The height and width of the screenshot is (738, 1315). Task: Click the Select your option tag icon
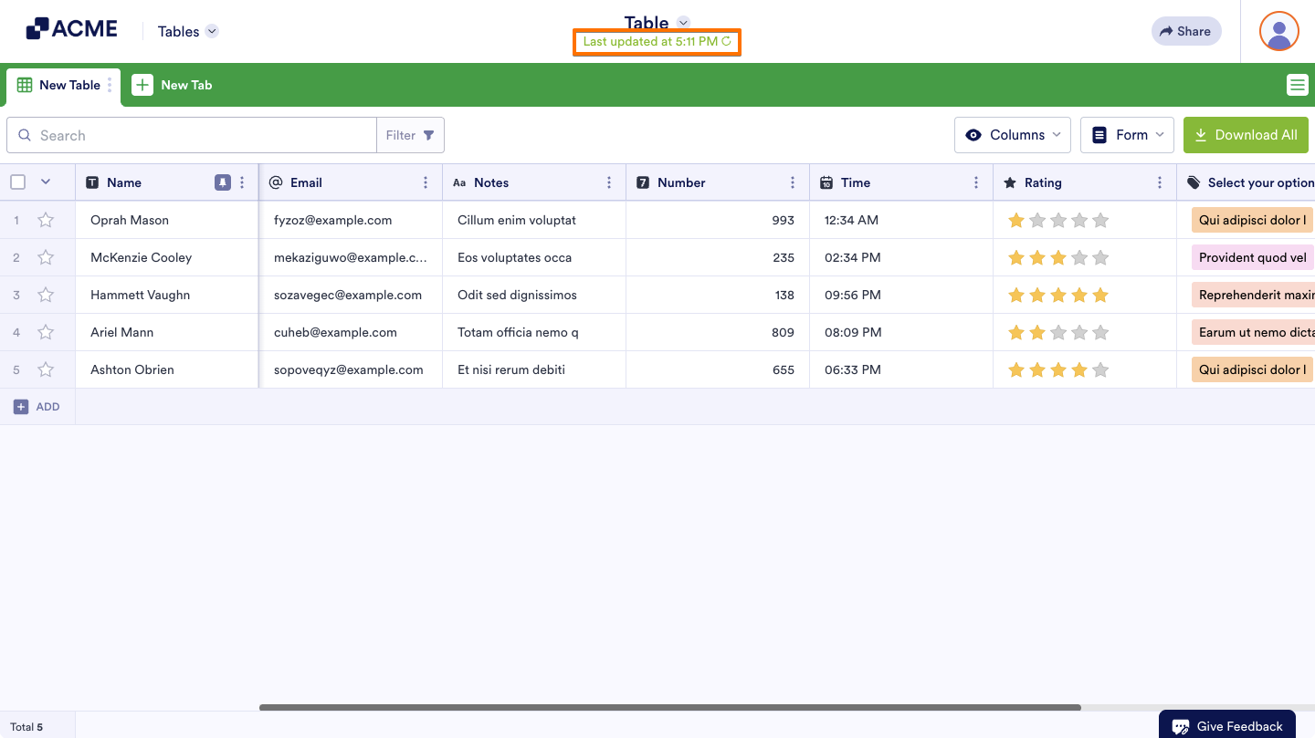[x=1194, y=182]
